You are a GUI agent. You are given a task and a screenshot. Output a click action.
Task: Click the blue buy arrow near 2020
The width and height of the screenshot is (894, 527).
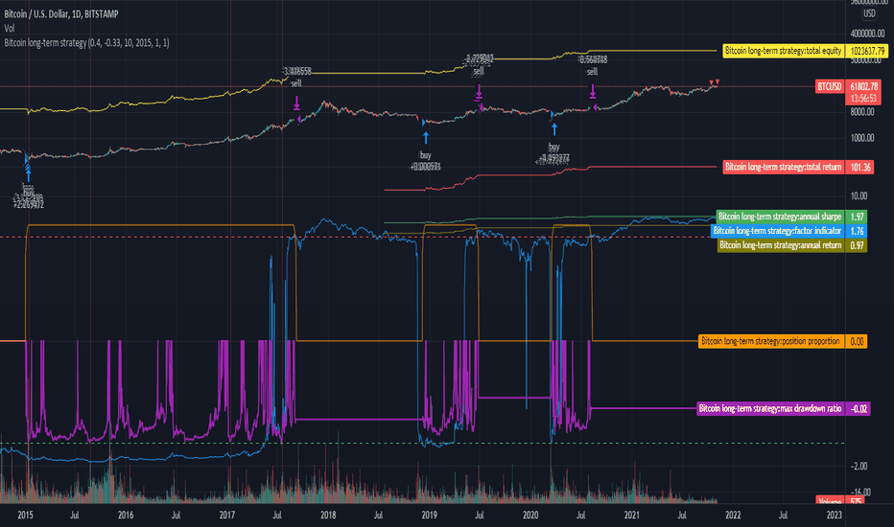point(553,130)
